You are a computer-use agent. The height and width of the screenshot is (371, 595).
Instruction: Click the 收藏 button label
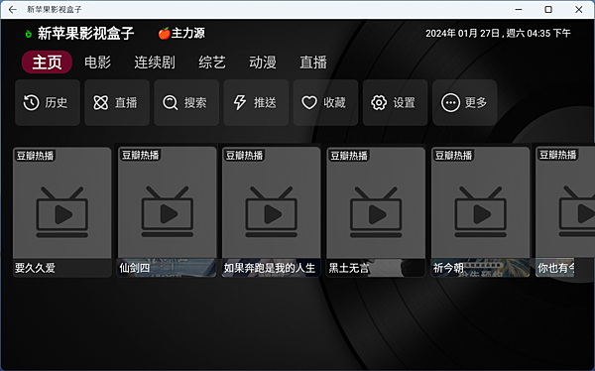click(x=334, y=102)
